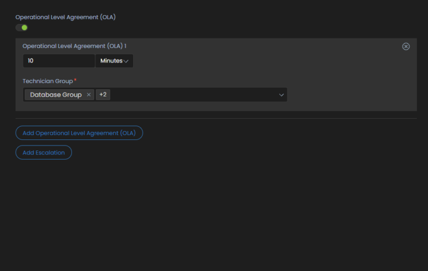The image size is (428, 271).
Task: Click empty space inside Technician Group field
Action: coord(195,95)
